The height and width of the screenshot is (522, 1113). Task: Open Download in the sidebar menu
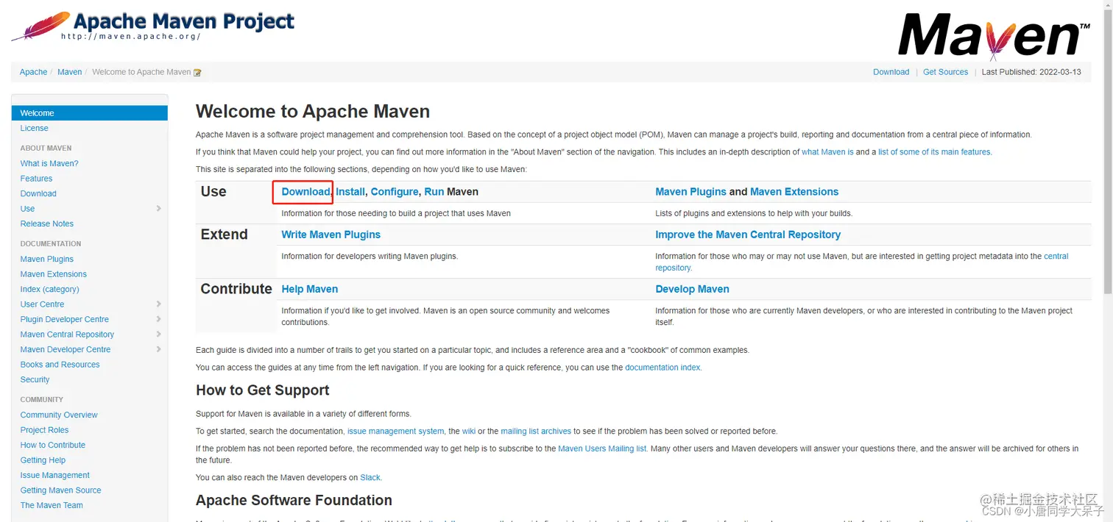coord(38,193)
